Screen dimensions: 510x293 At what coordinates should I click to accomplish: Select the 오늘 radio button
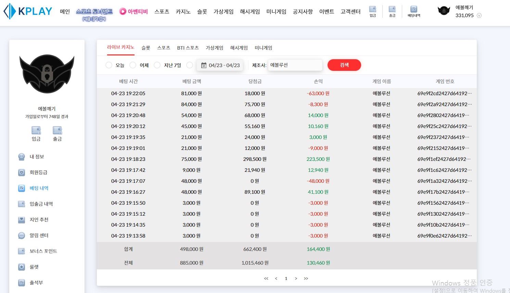(109, 65)
